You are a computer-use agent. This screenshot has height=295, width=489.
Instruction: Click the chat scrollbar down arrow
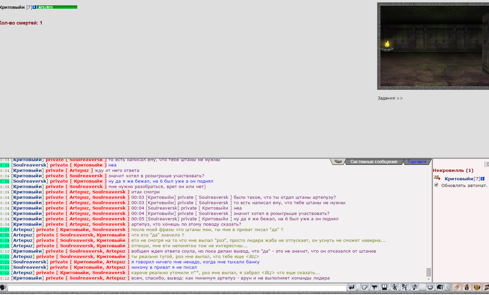429,279
